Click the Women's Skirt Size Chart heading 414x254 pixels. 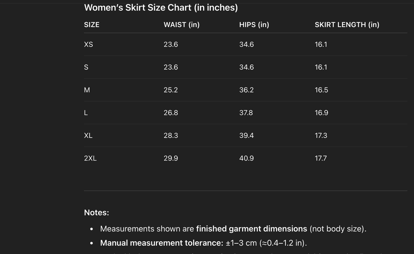click(x=161, y=8)
